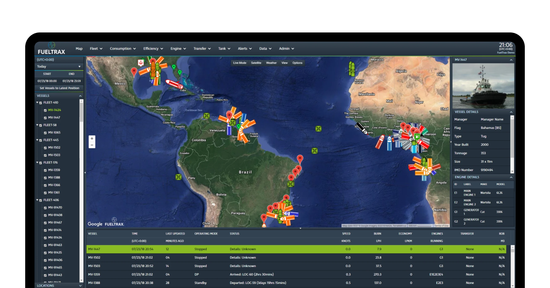Open the Today date range dropdown
Image resolution: width=550 pixels, height=288 pixels.
click(59, 67)
